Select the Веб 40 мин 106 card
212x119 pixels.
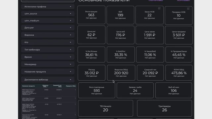click(174, 90)
